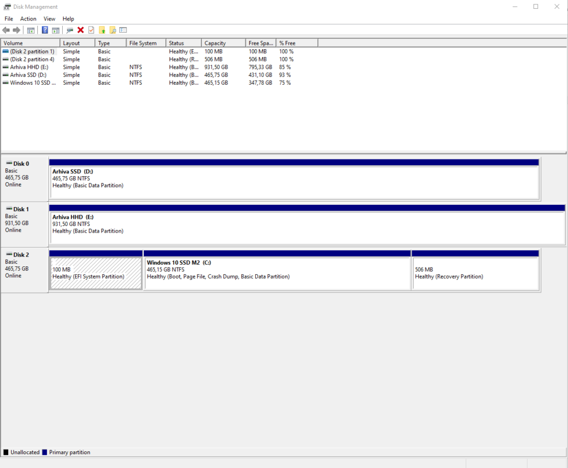This screenshot has width=568, height=468.
Task: Click the folder with green up-arrow icon
Action: tap(102, 30)
